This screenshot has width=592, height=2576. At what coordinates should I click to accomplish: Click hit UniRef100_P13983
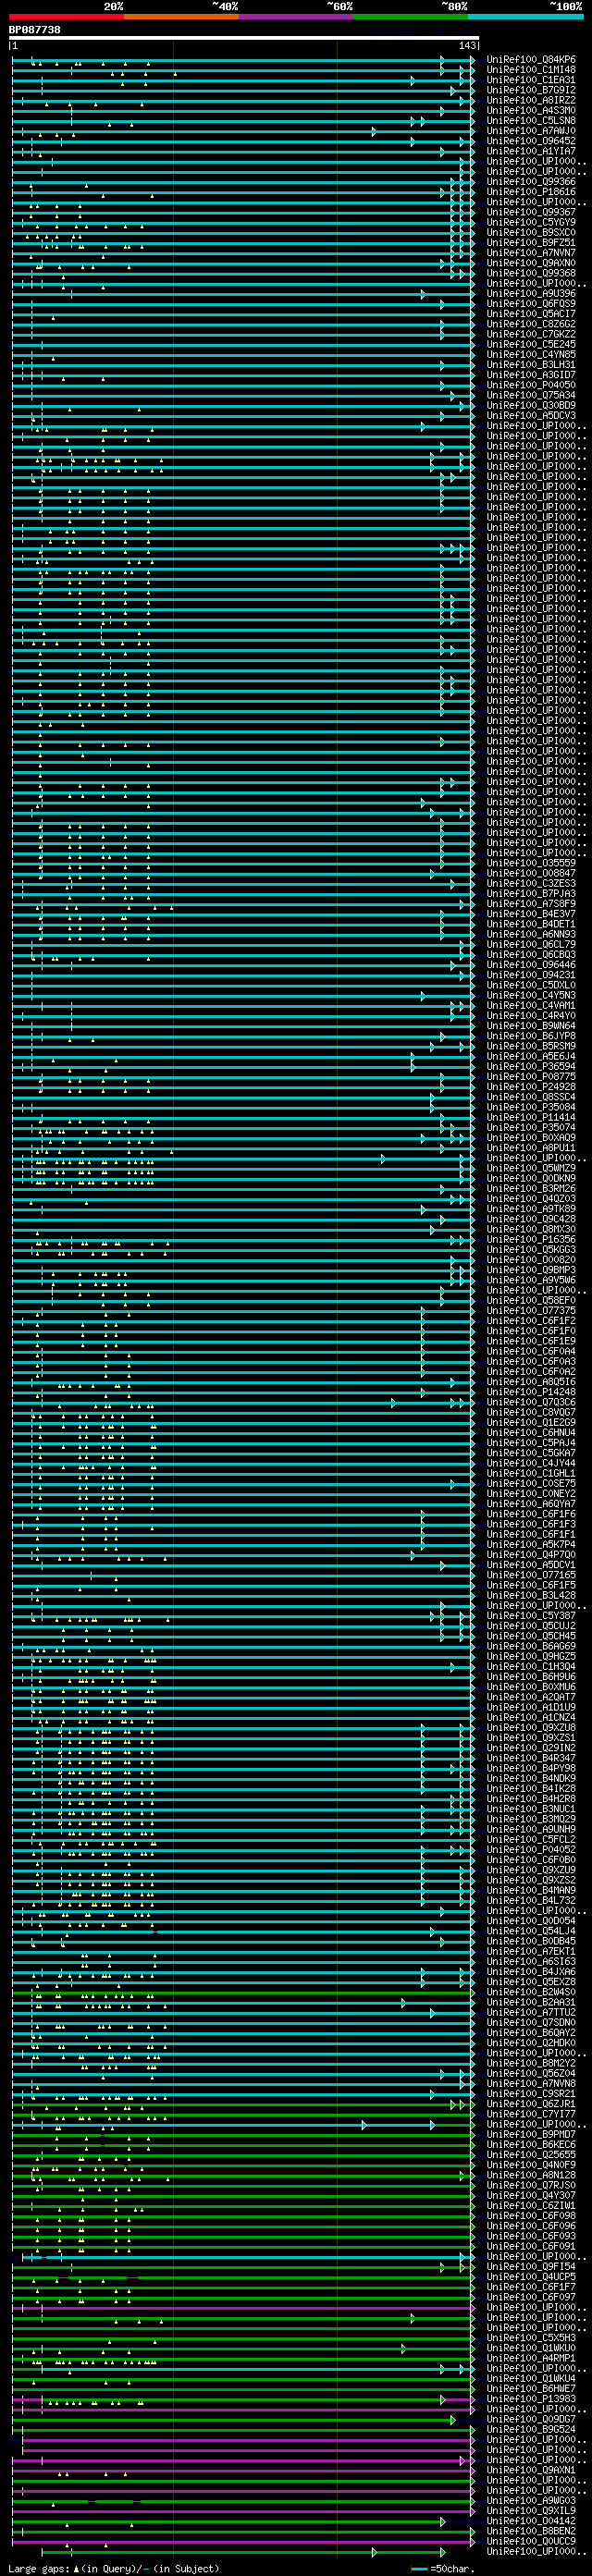531,2399
